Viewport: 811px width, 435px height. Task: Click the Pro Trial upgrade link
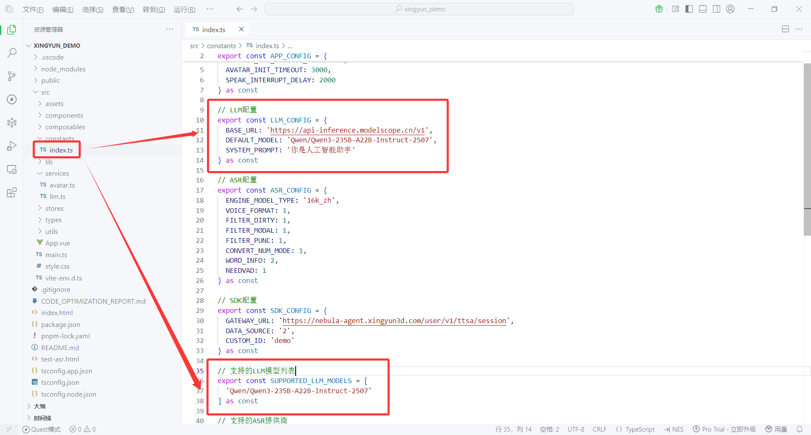(x=724, y=429)
